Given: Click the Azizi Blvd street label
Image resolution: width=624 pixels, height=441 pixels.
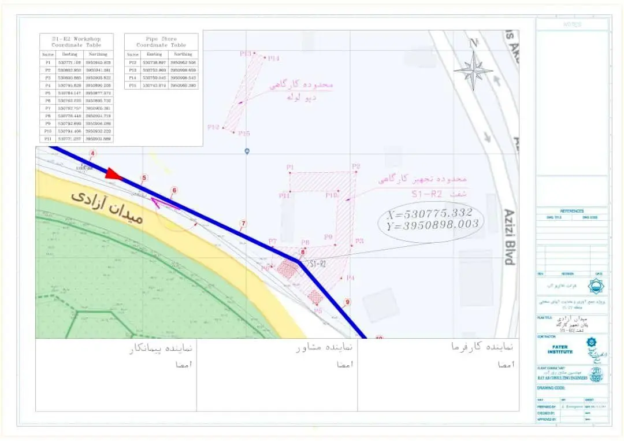Looking at the screenshot, I should coord(508,237).
